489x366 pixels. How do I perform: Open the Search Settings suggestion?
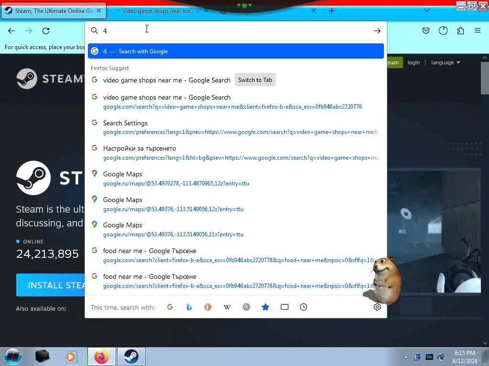[x=236, y=127]
